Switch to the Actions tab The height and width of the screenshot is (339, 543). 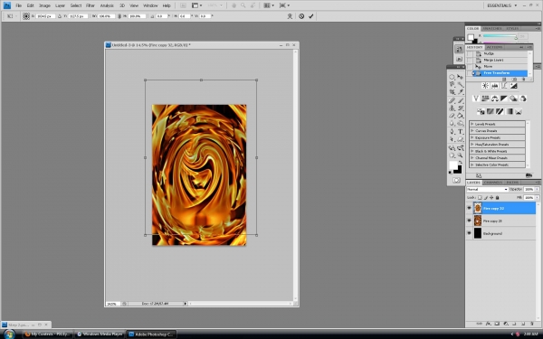[x=494, y=47]
